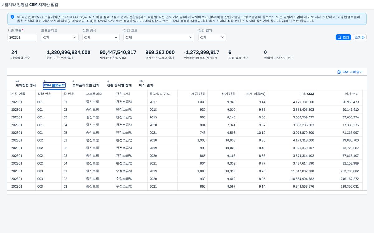The width and height of the screenshot is (374, 233).
Task: Select the CSM 롤포워드 tab
Action: point(54,85)
